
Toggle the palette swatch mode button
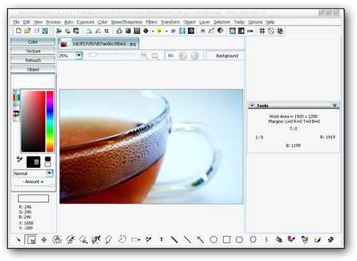[17, 114]
